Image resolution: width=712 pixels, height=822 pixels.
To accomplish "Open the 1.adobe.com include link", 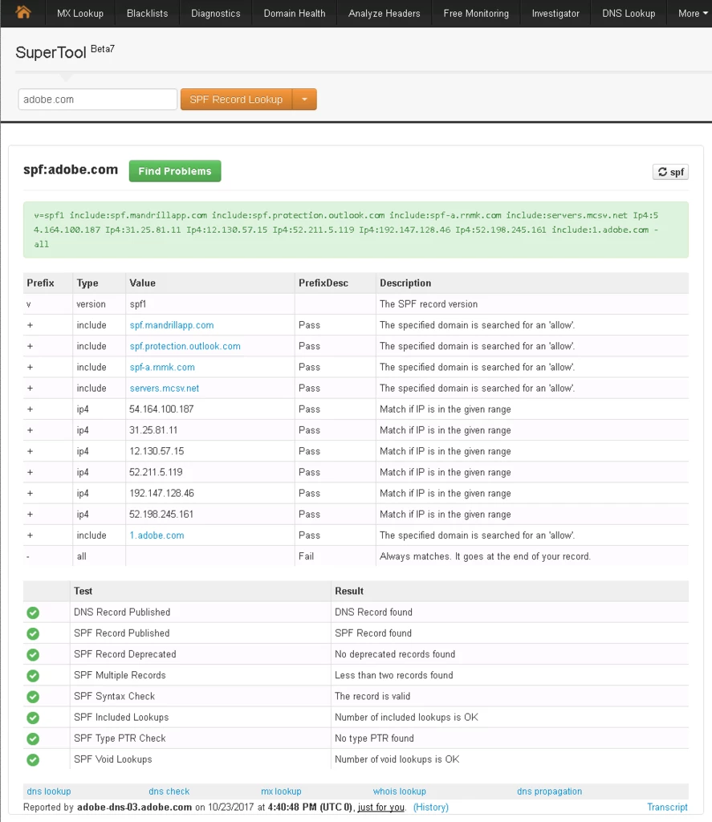I will (157, 535).
